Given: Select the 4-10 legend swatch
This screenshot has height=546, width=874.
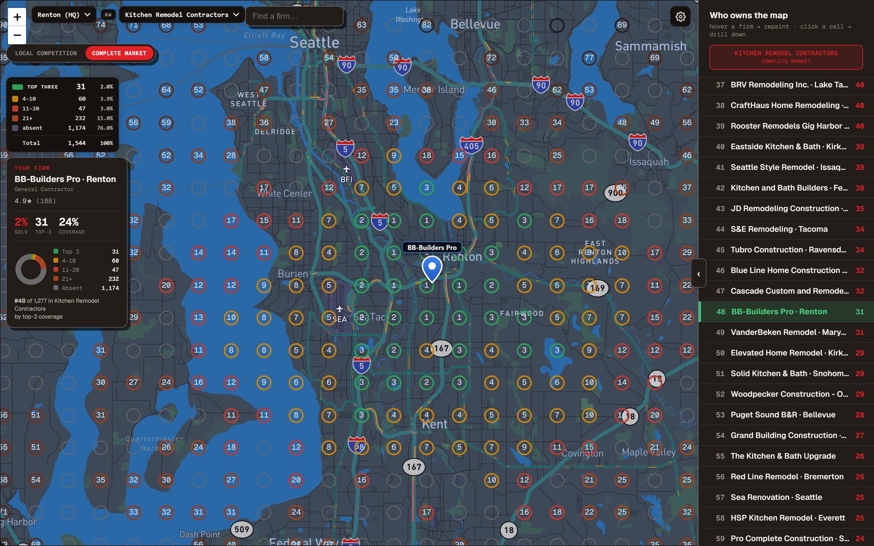Looking at the screenshot, I should (x=15, y=99).
